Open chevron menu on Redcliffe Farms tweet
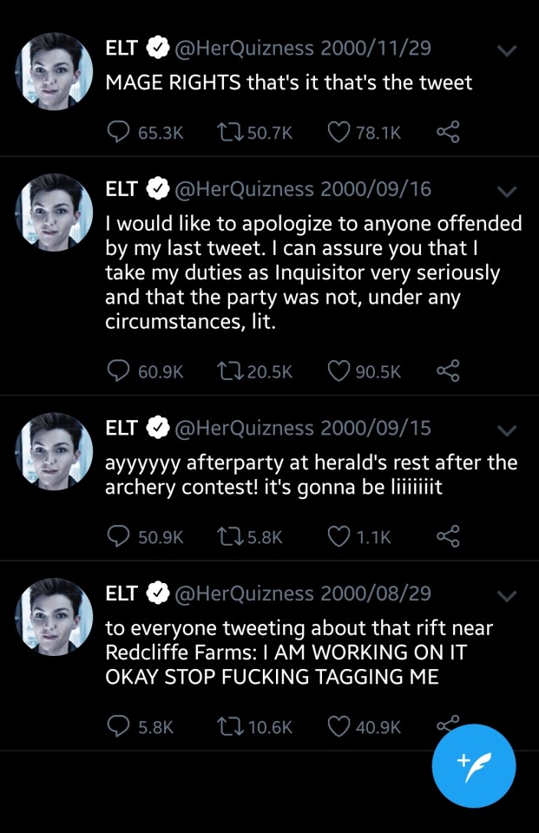The image size is (539, 833). 508,597
